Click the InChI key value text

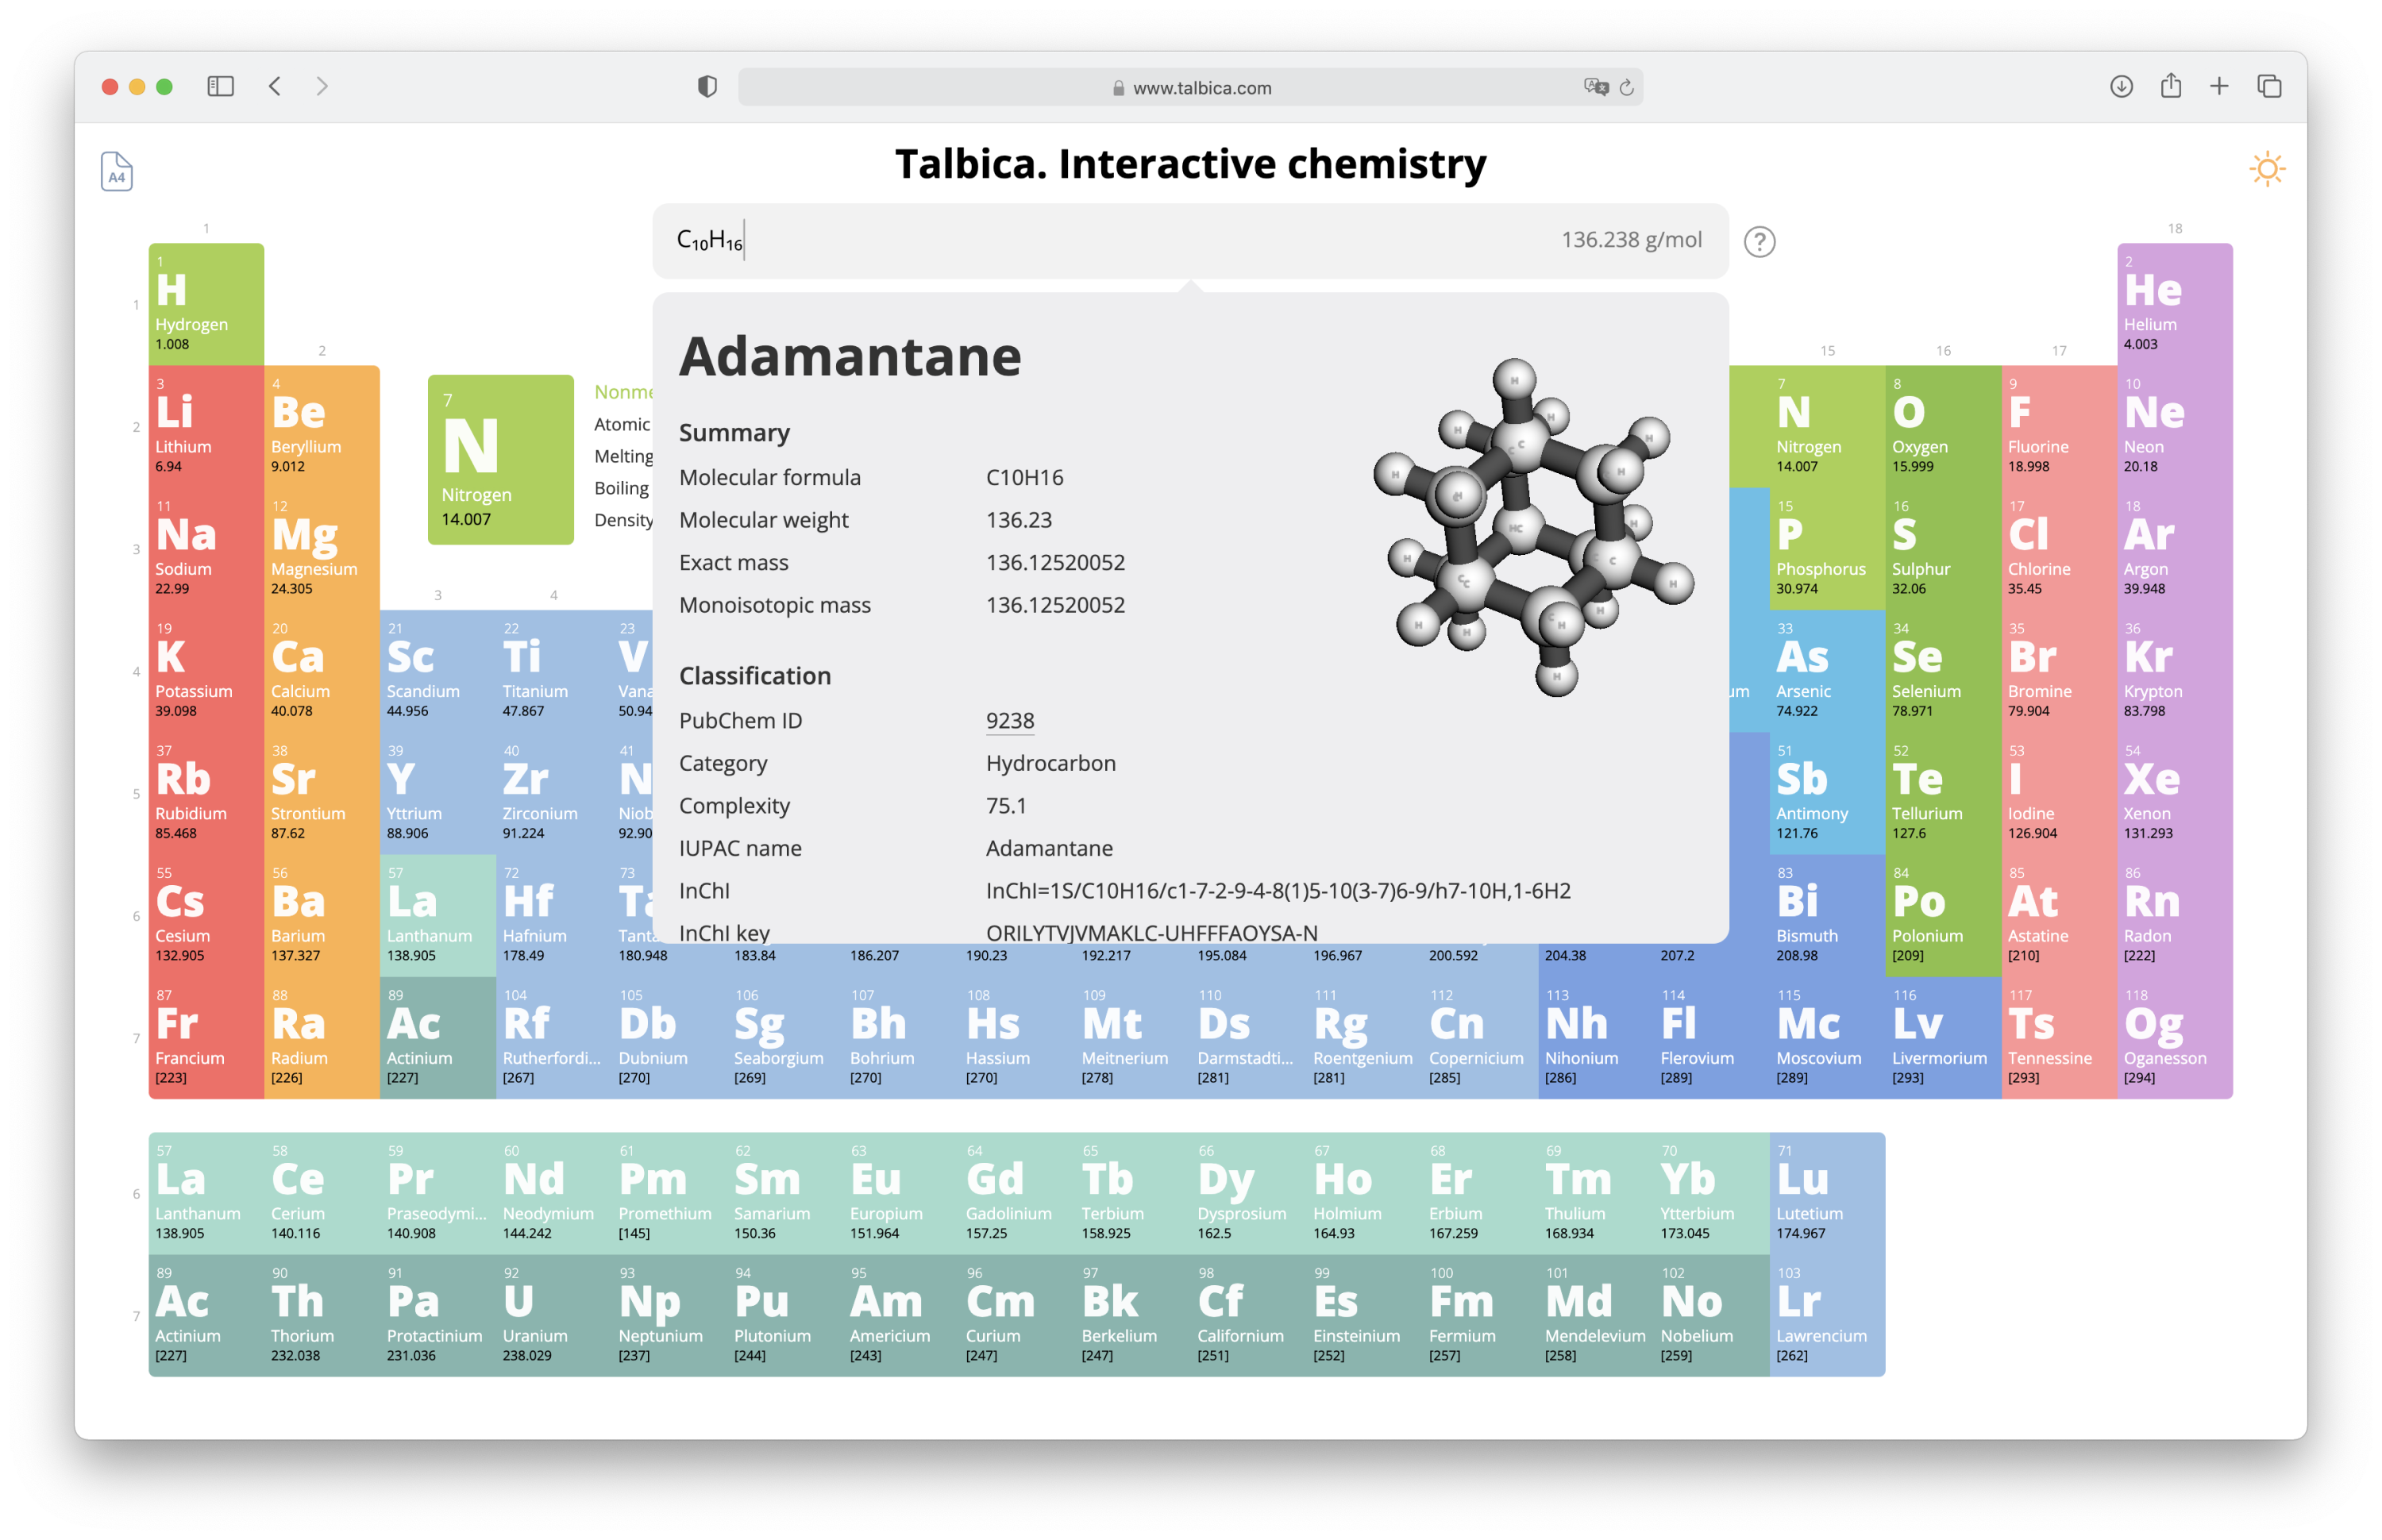tap(1151, 932)
